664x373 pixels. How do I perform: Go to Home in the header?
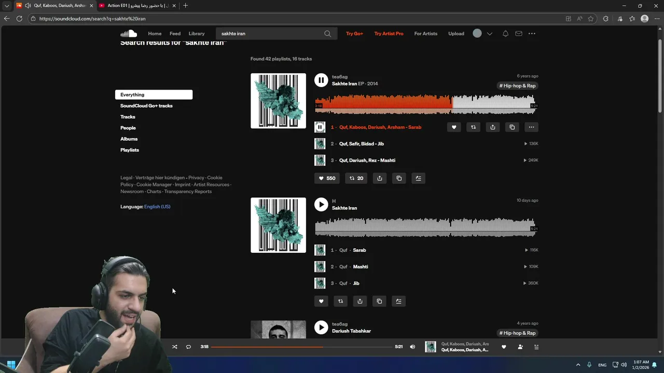155,34
